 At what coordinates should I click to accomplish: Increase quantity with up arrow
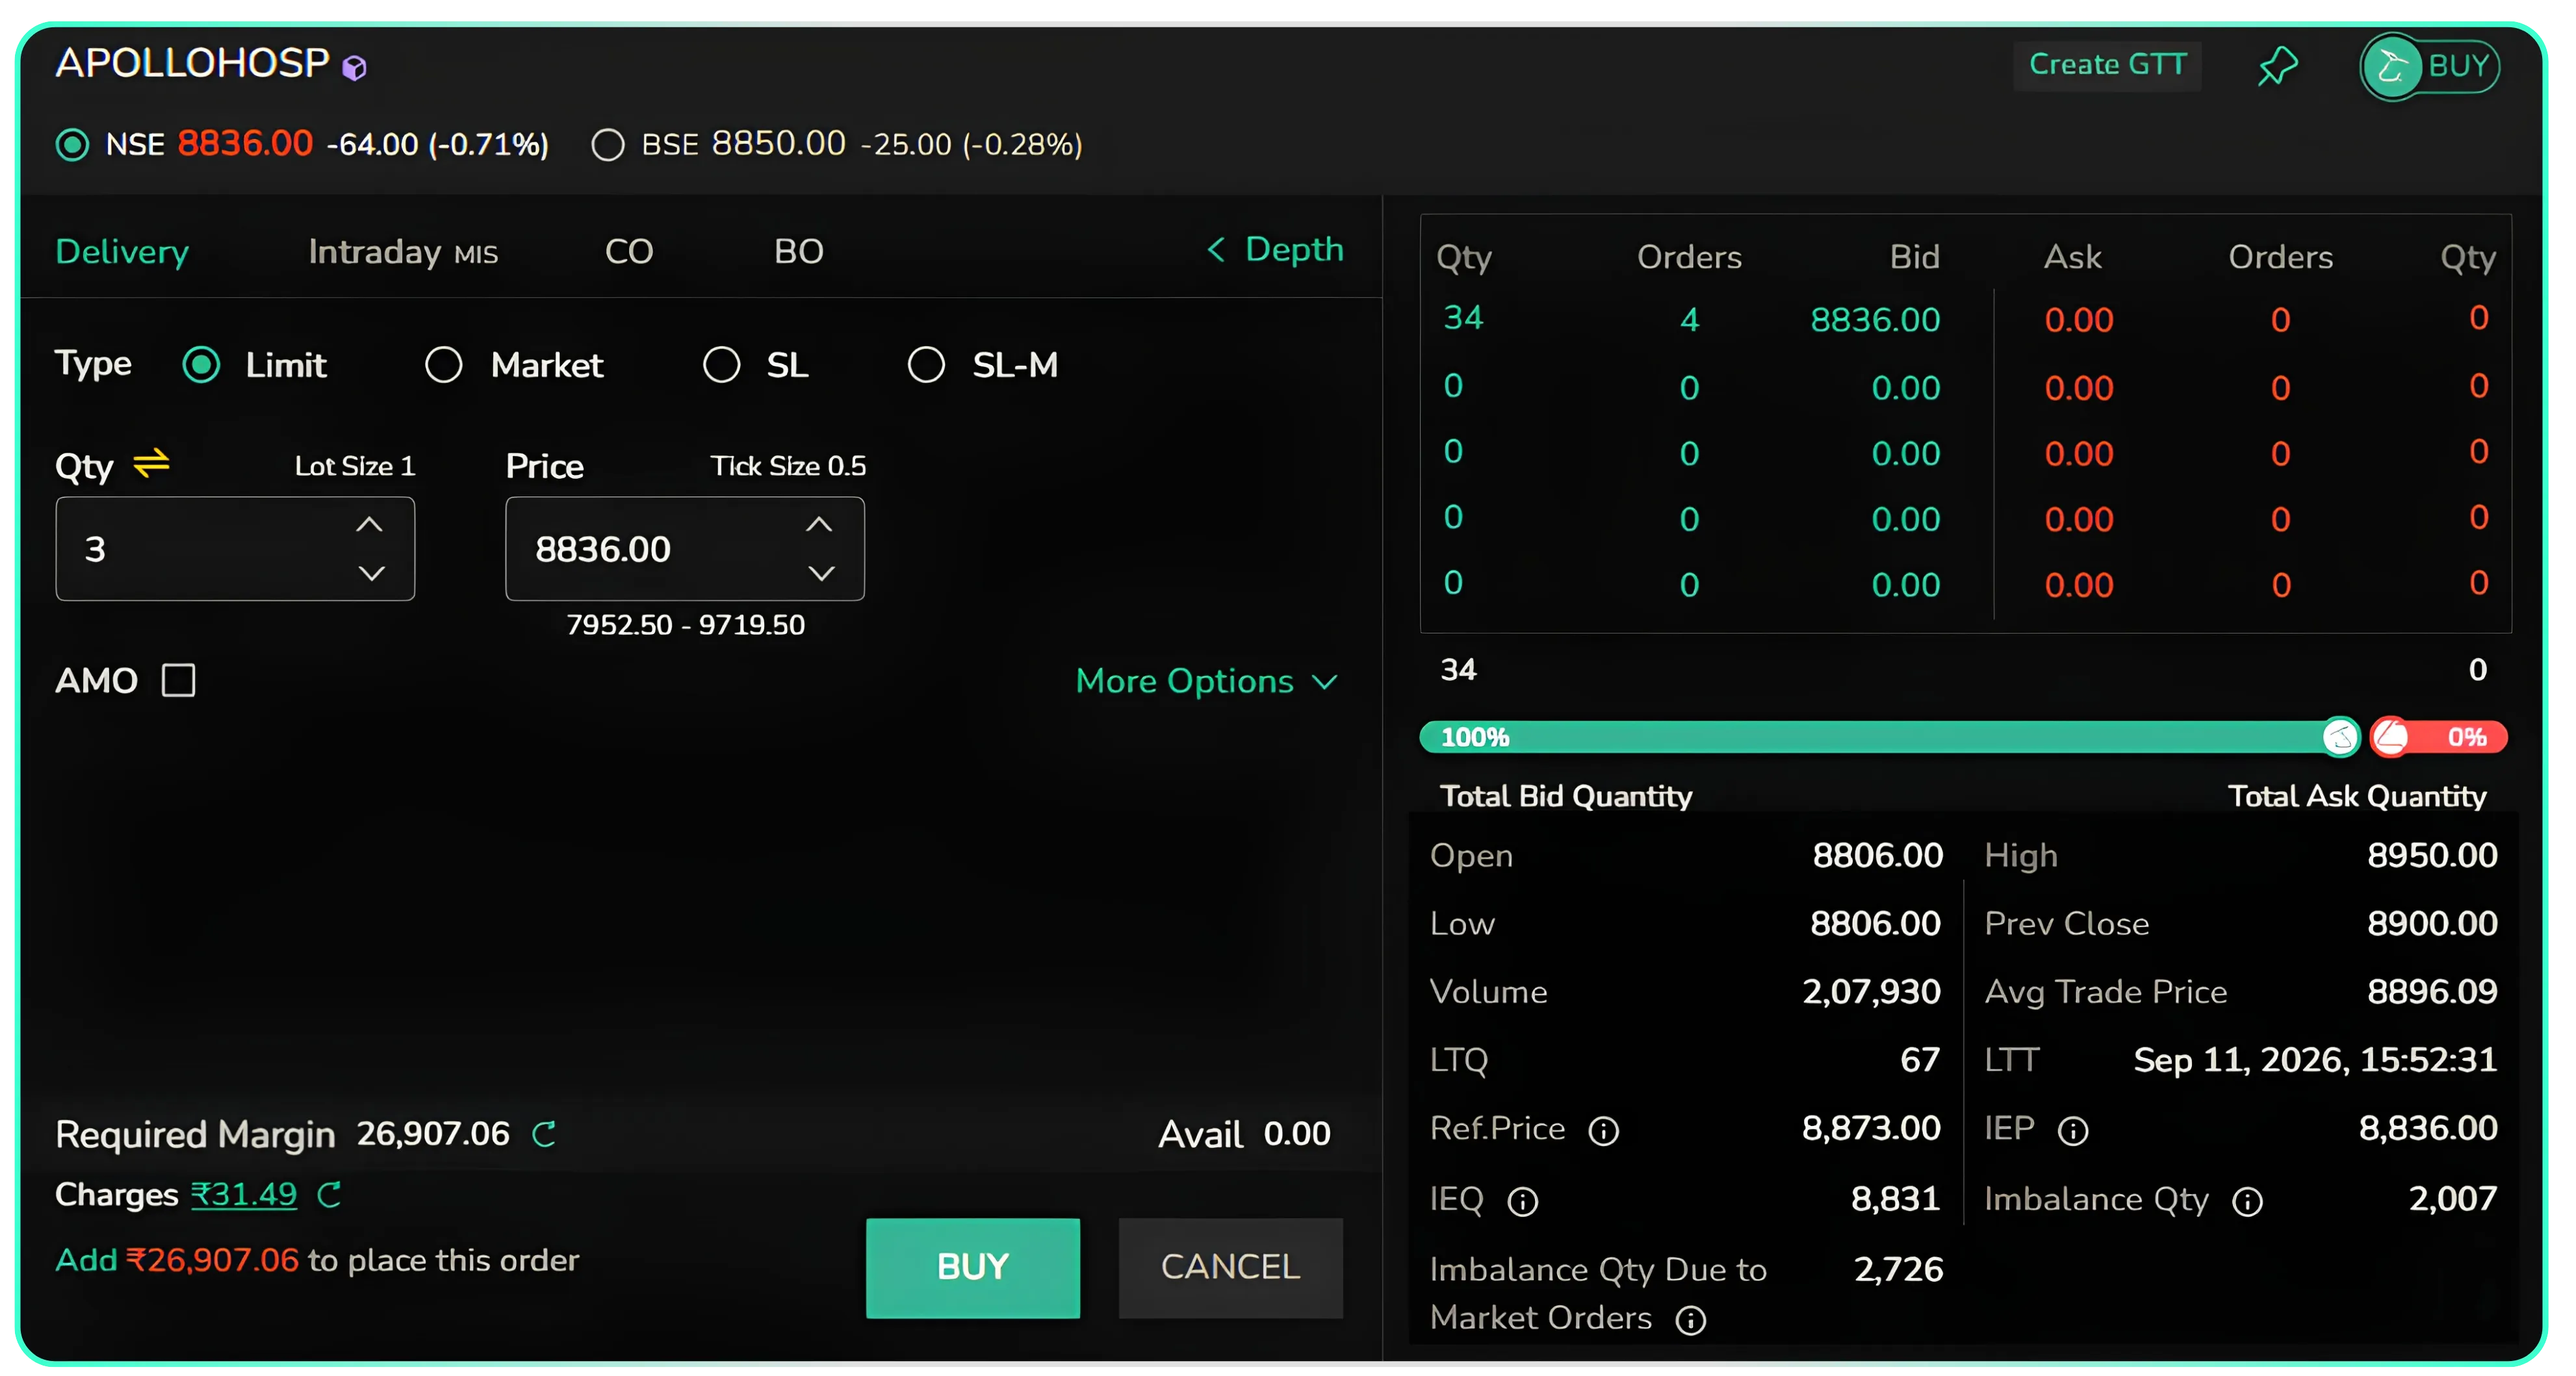(370, 525)
